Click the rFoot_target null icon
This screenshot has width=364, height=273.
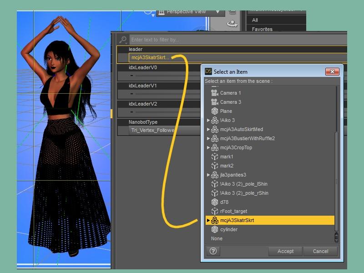click(x=214, y=211)
